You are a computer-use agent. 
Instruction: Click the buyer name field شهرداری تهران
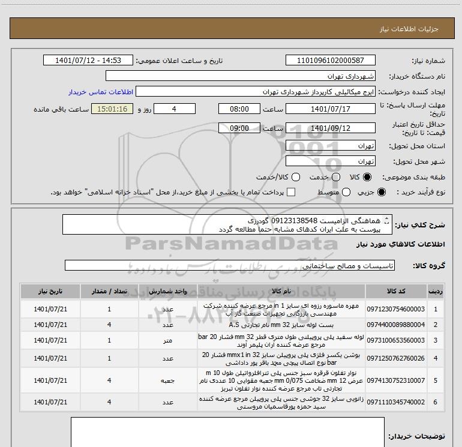[241, 76]
